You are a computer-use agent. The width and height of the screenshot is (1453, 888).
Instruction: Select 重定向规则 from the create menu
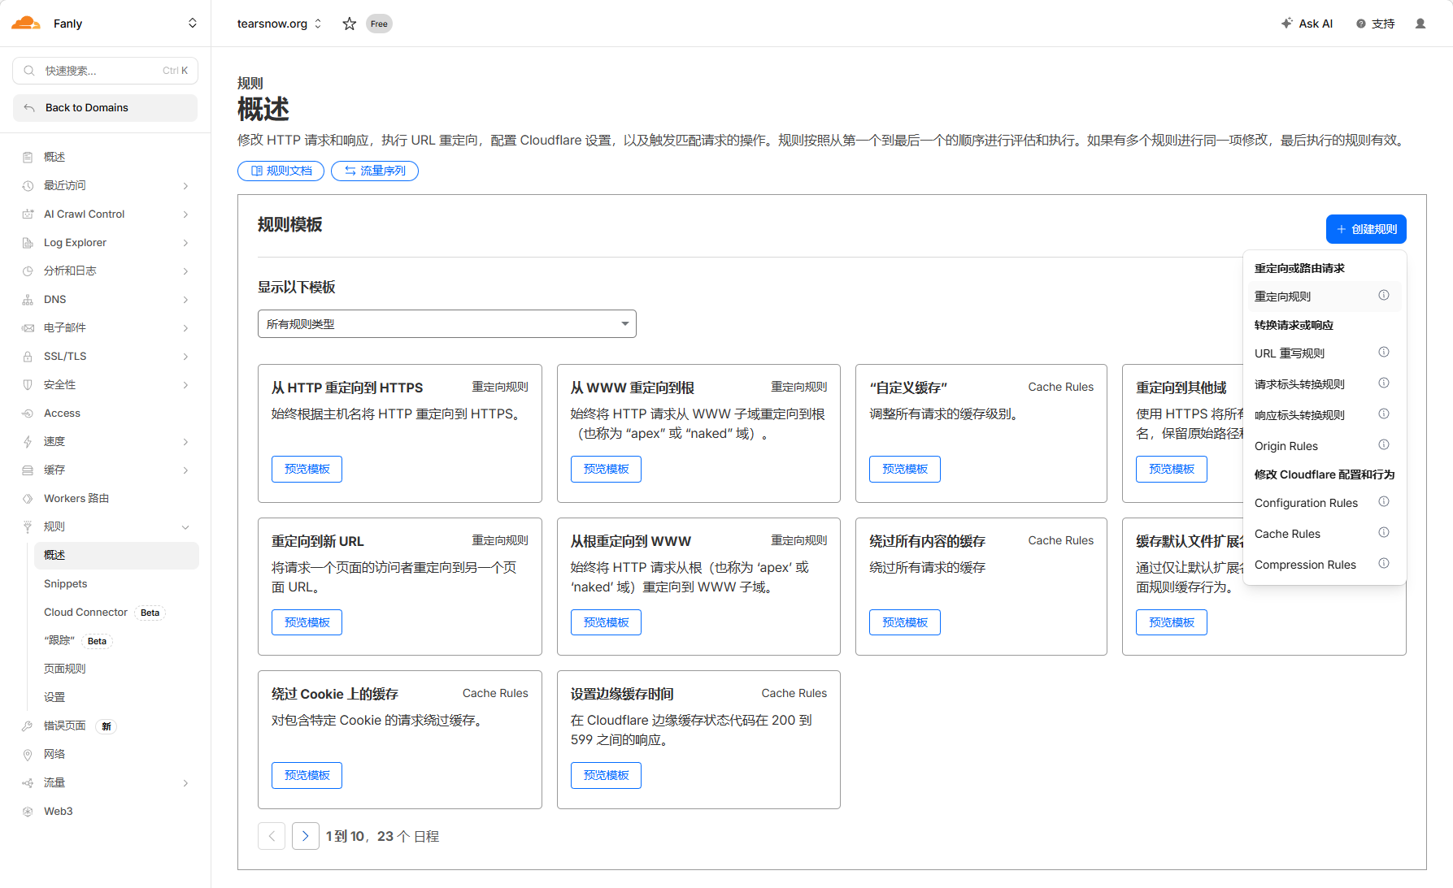1324,297
